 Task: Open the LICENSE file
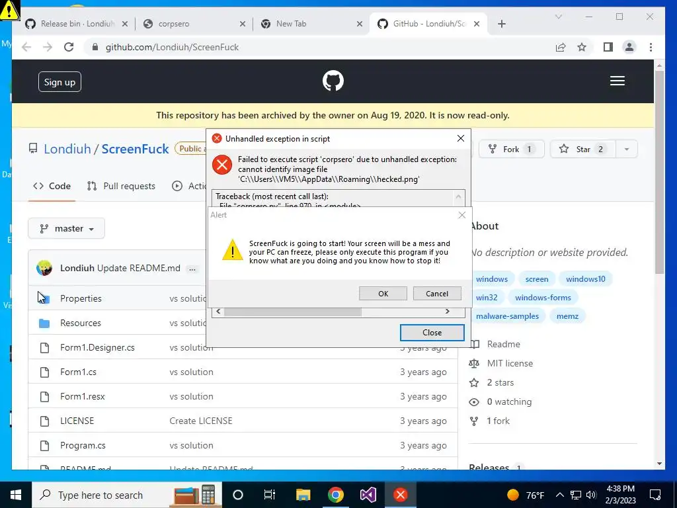77,421
